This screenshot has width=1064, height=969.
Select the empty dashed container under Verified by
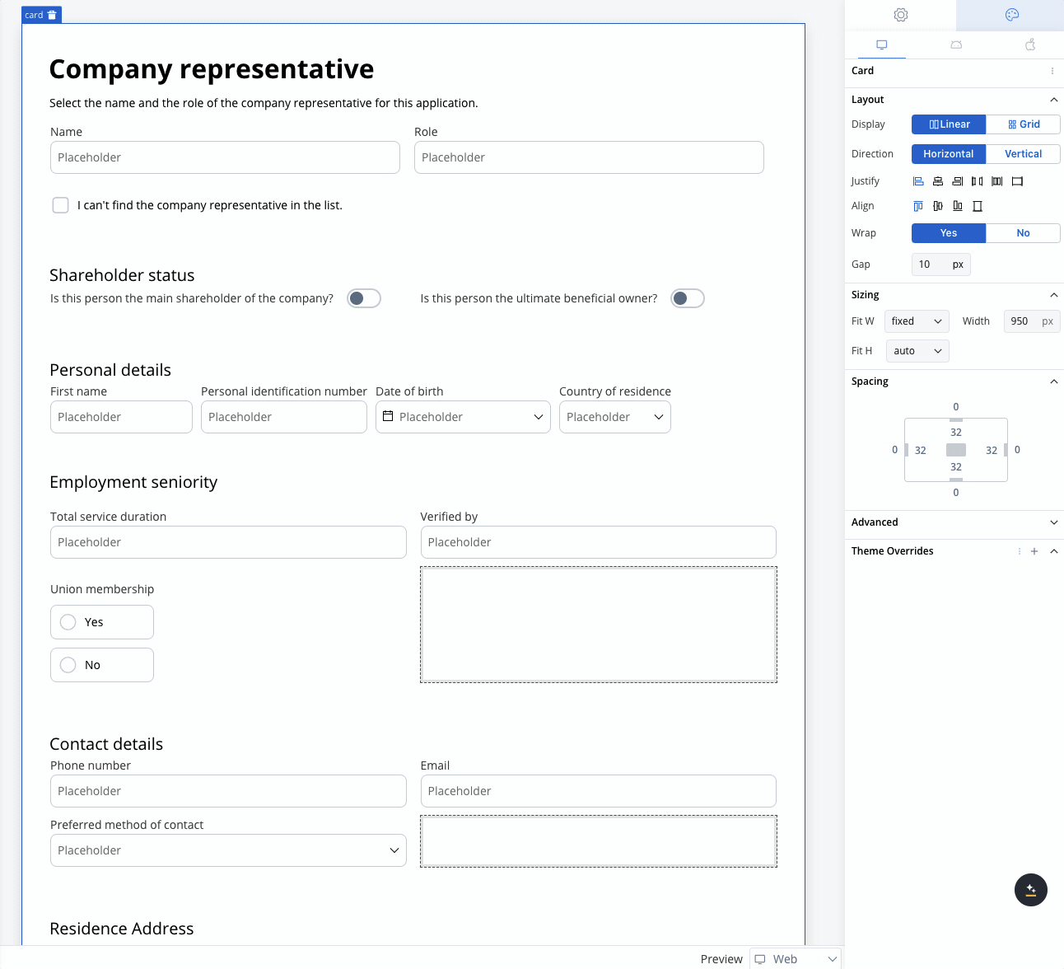click(x=599, y=625)
